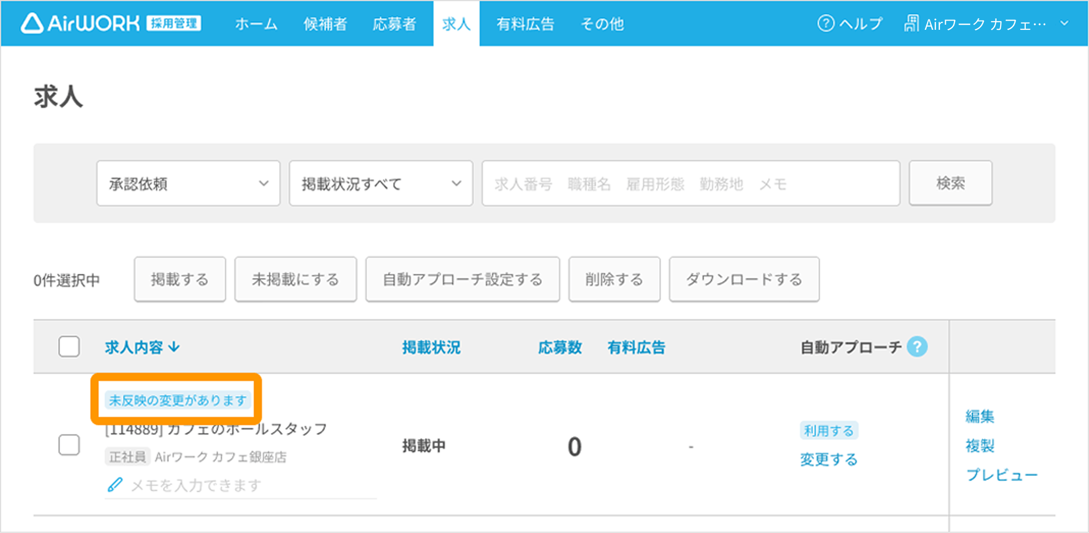Click the 0件選択中 text
This screenshot has height=533, width=1089.
66,280
